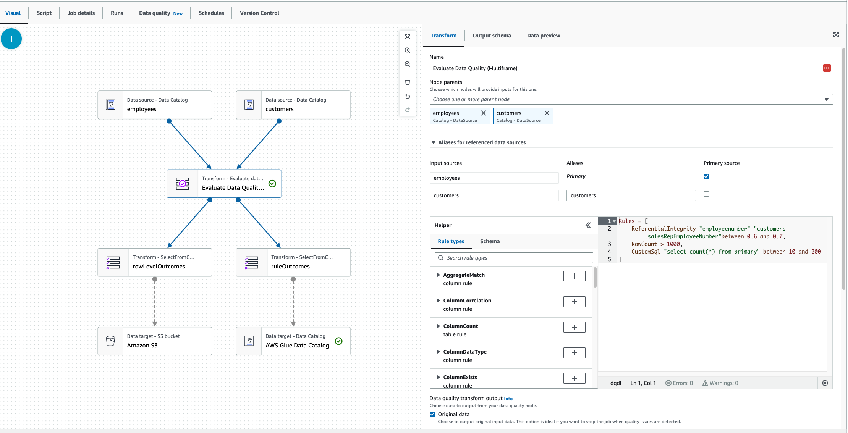Switch to the Output schema tab
Viewport: 848px width, 433px height.
[x=492, y=36]
